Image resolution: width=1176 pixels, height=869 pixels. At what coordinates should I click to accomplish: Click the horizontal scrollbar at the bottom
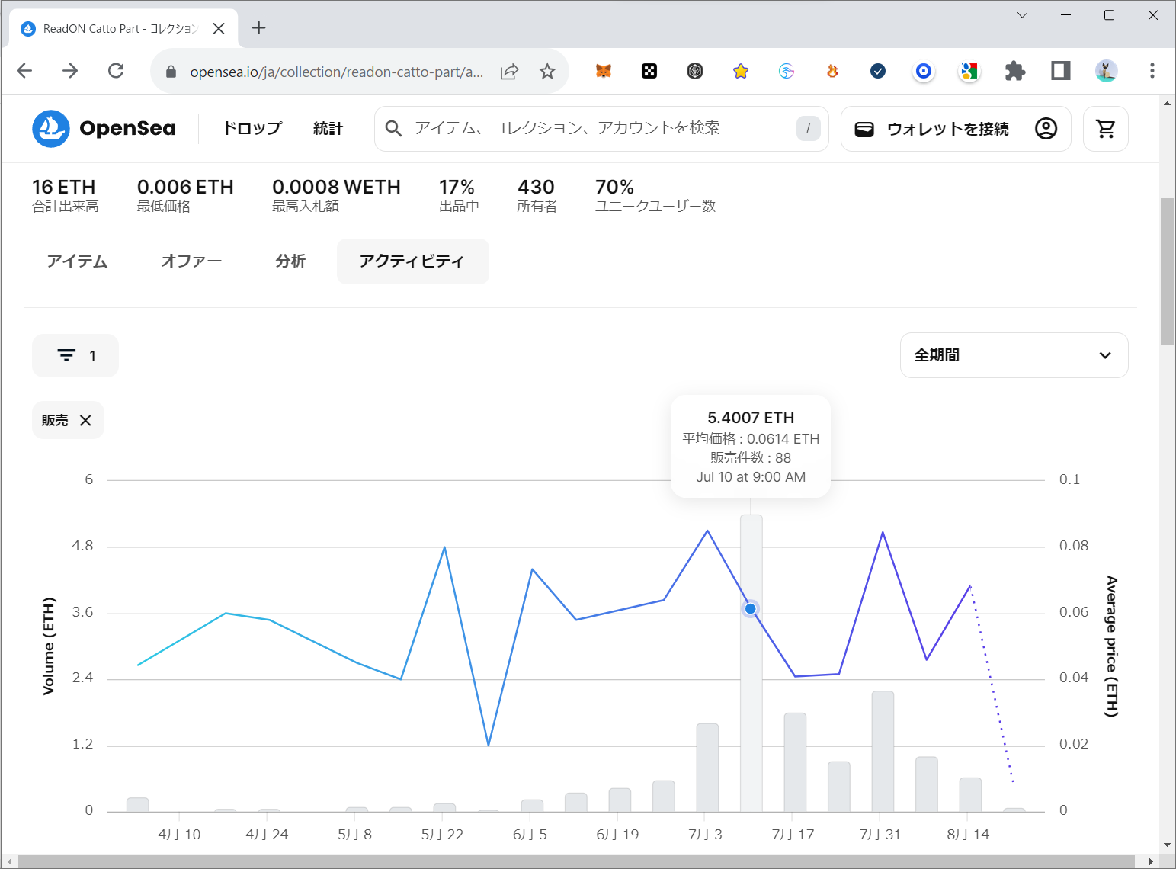(x=579, y=861)
